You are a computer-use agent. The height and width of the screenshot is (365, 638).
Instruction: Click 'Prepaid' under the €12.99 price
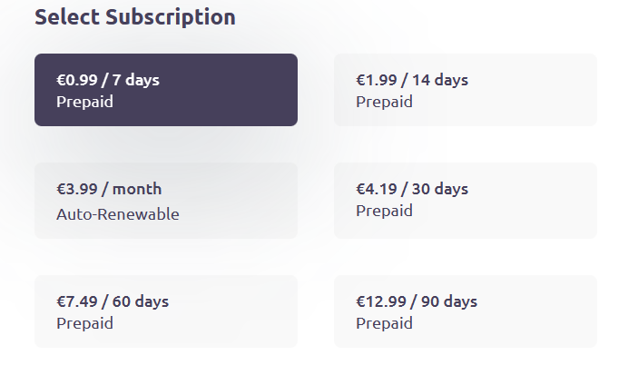[384, 323]
